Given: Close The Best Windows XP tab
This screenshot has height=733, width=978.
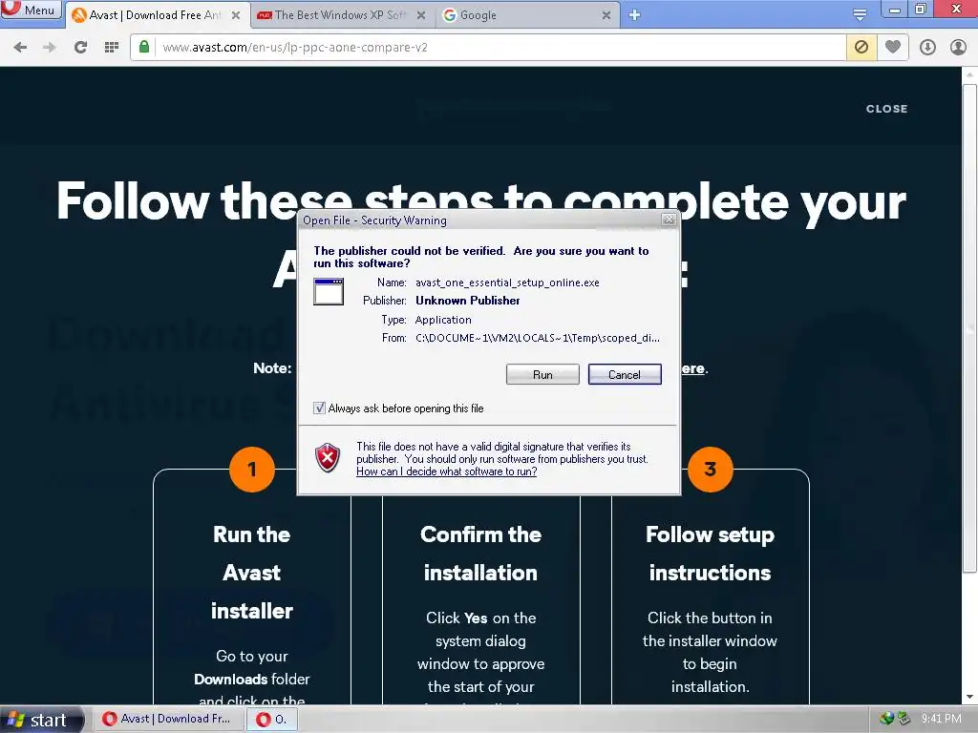Looking at the screenshot, I should pos(421,15).
